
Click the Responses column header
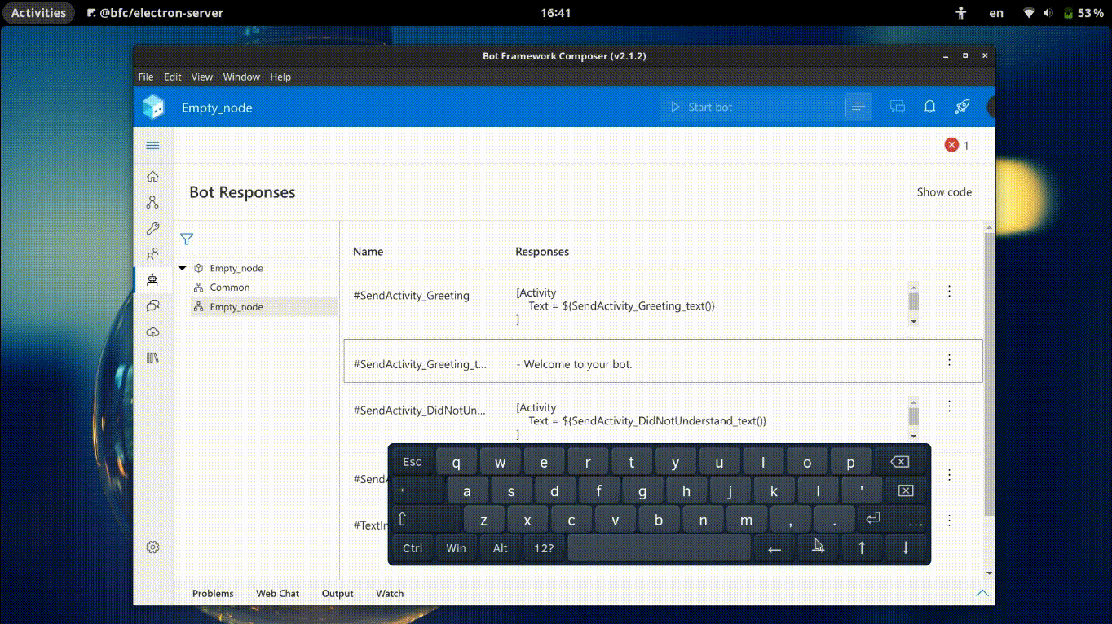pyautogui.click(x=542, y=252)
